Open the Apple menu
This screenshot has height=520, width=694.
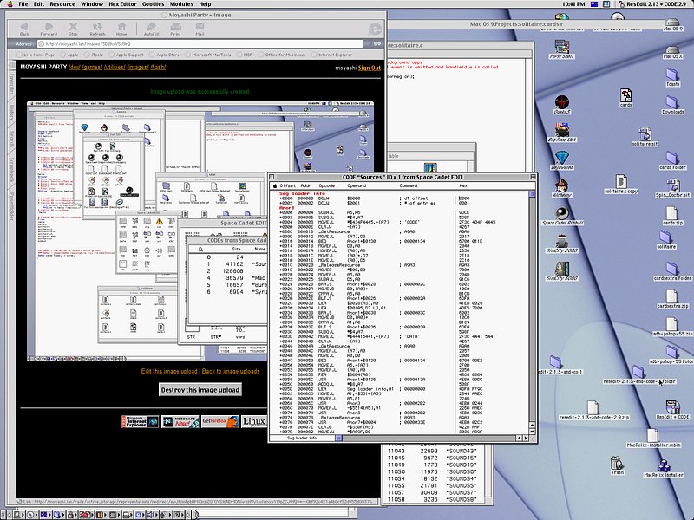[x=10, y=4]
